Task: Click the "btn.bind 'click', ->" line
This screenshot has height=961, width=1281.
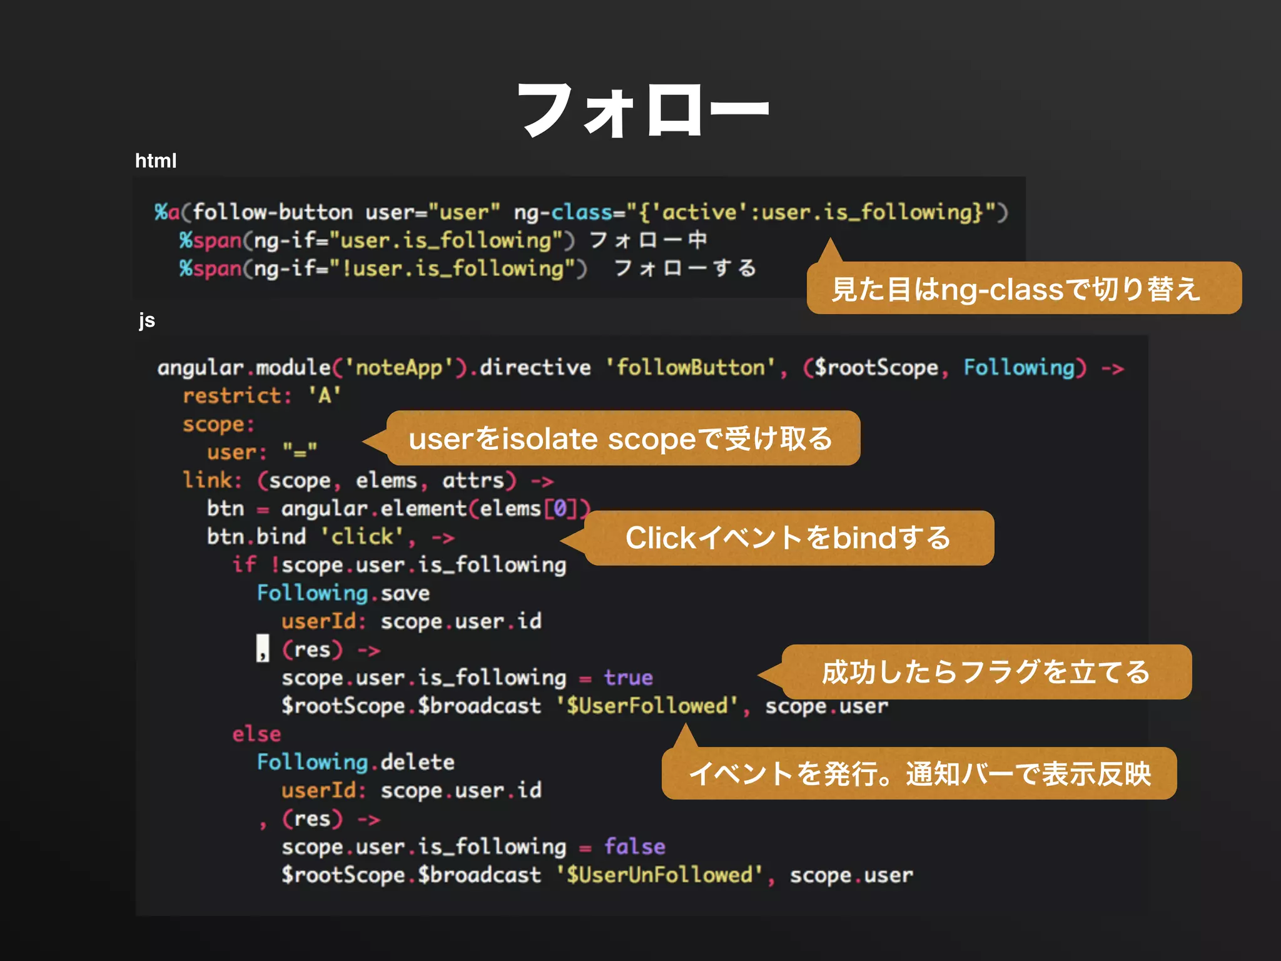Action: pyautogui.click(x=330, y=537)
